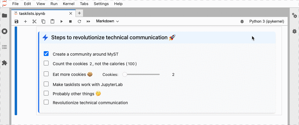Open the file browser sidebar icon

point(4,15)
